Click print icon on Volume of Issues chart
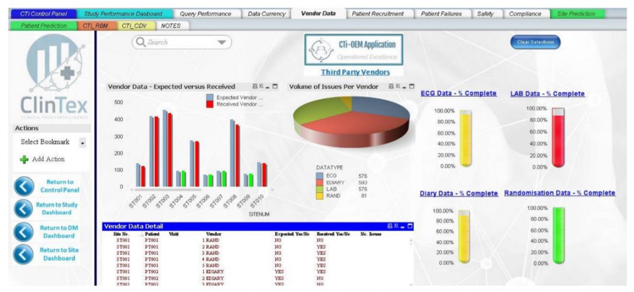The image size is (634, 292). [x=390, y=86]
